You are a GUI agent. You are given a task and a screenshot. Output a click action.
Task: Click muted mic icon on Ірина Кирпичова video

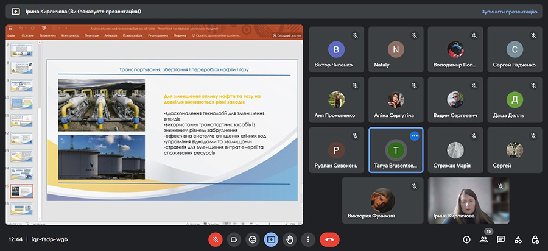(x=501, y=186)
